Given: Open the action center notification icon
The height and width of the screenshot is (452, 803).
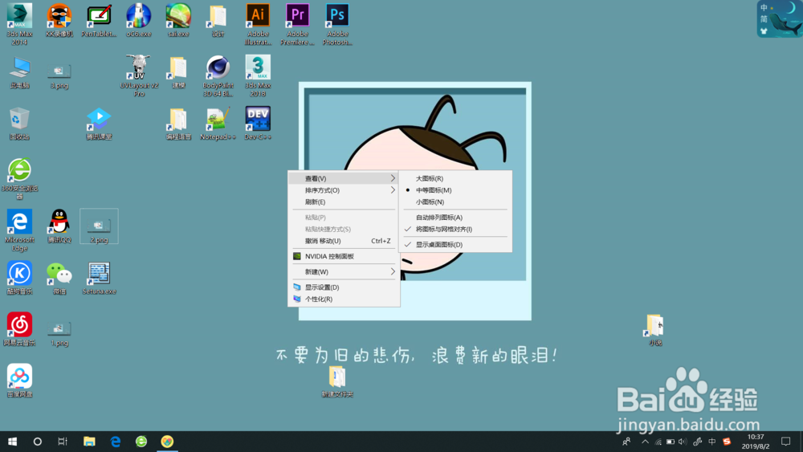Looking at the screenshot, I should (x=785, y=442).
